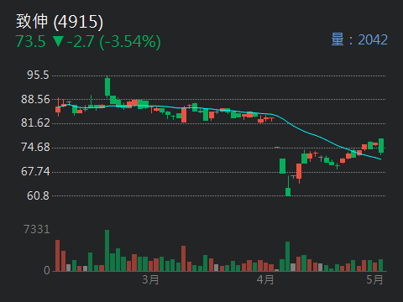Image resolution: width=403 pixels, height=302 pixels.
Task: Click the 81.62 price axis label
Action: click(35, 122)
